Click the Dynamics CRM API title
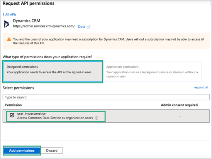 point(27,21)
